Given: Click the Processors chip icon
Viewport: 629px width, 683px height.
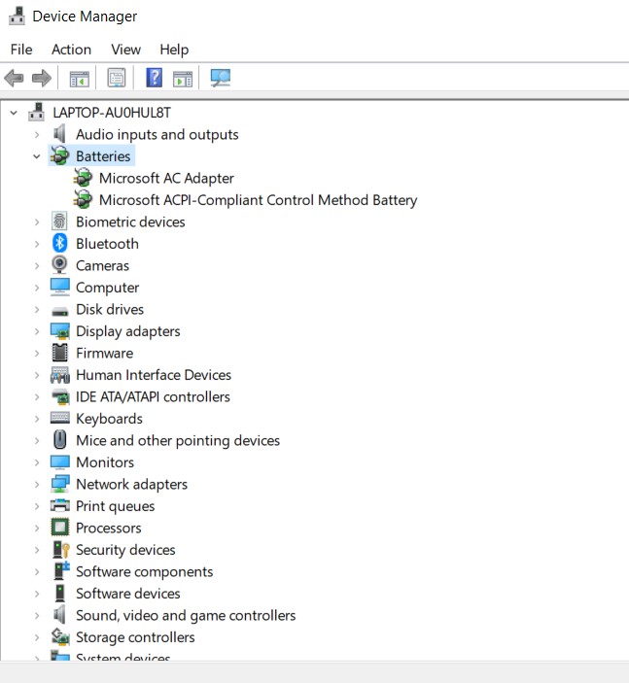Looking at the screenshot, I should 59,528.
